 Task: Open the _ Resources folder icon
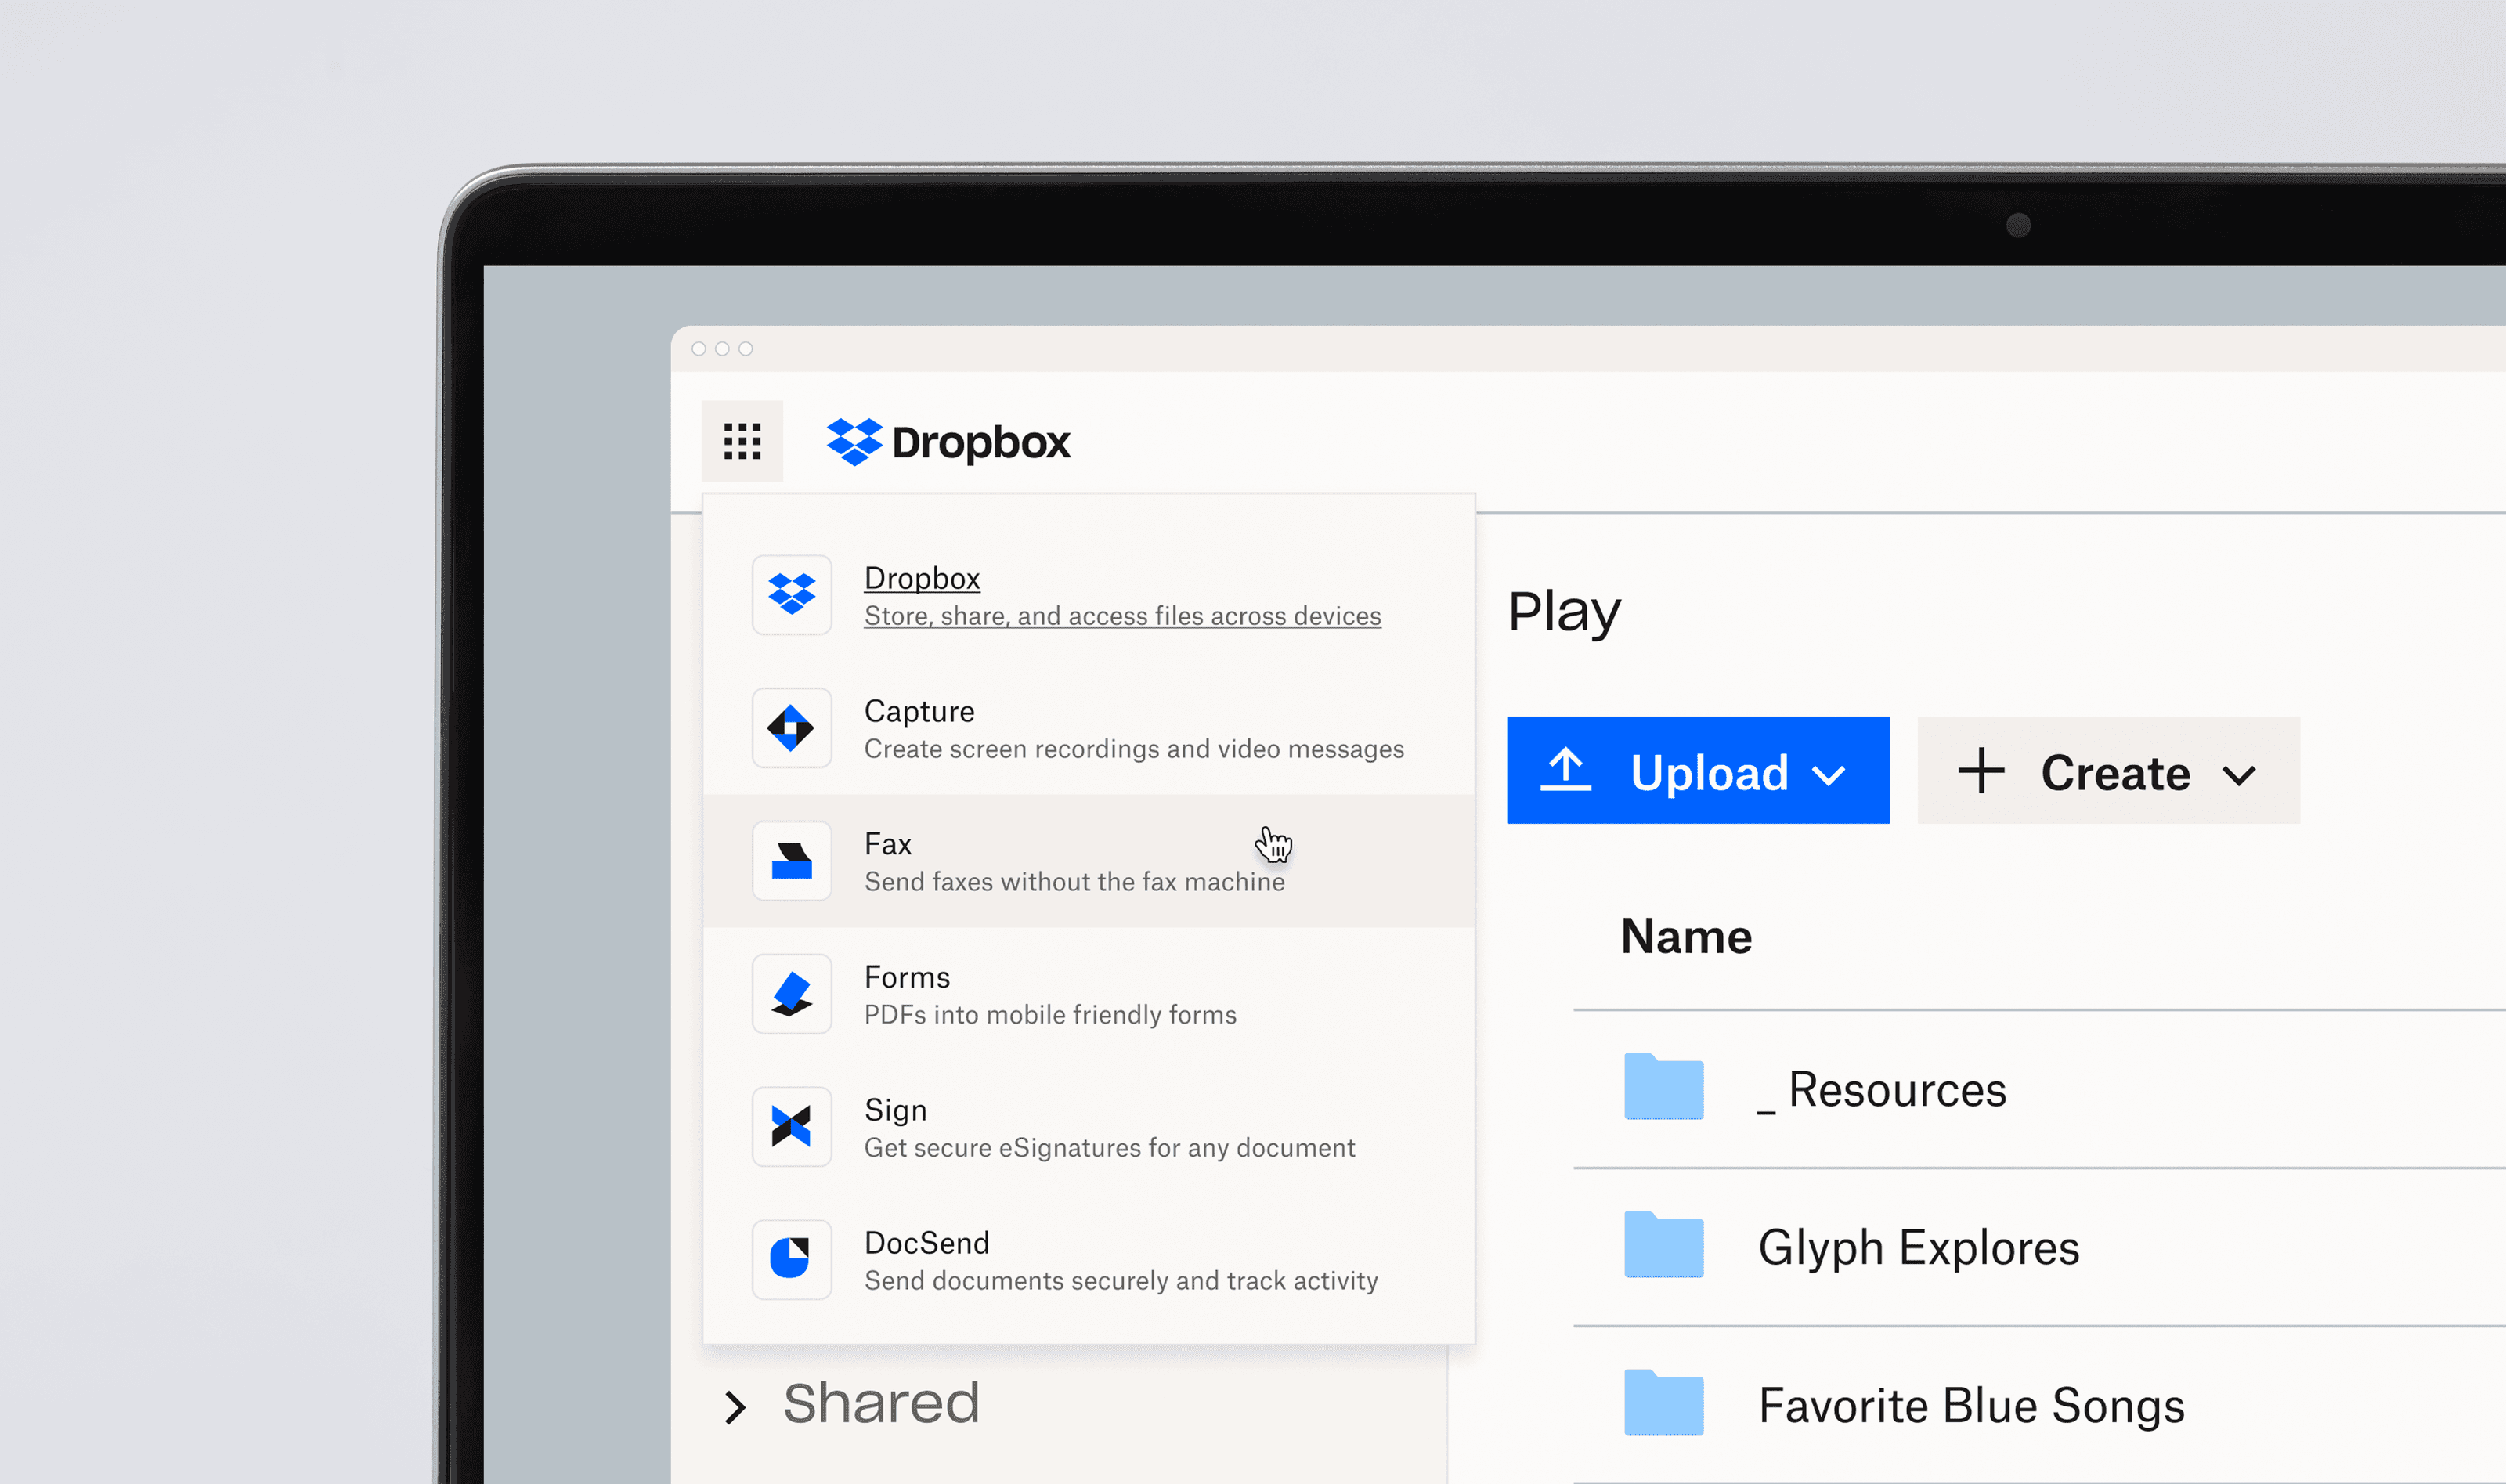point(1663,1087)
